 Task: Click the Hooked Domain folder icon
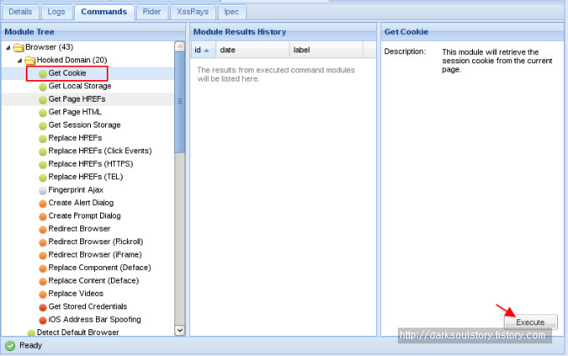coord(30,60)
